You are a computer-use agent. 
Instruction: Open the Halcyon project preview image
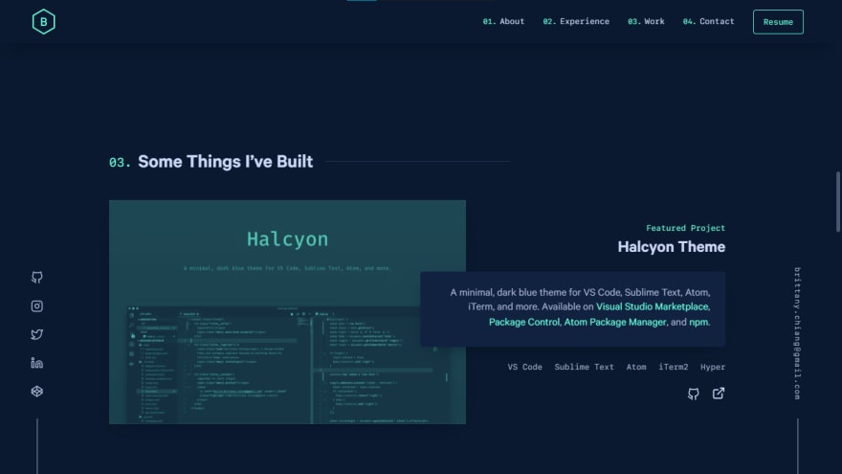point(287,312)
